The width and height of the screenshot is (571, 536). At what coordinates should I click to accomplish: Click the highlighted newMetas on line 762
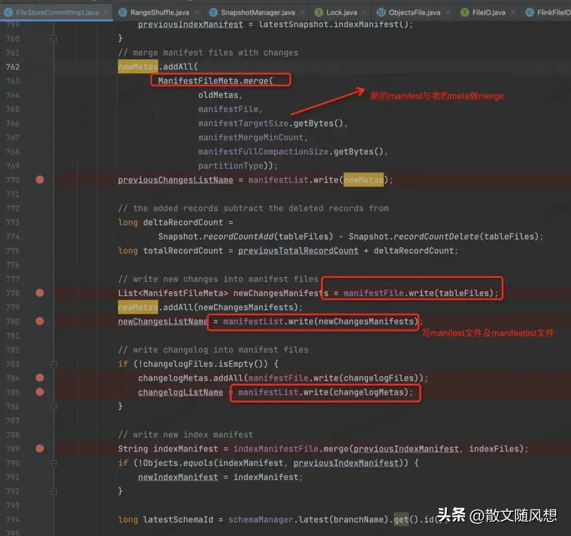(x=138, y=67)
